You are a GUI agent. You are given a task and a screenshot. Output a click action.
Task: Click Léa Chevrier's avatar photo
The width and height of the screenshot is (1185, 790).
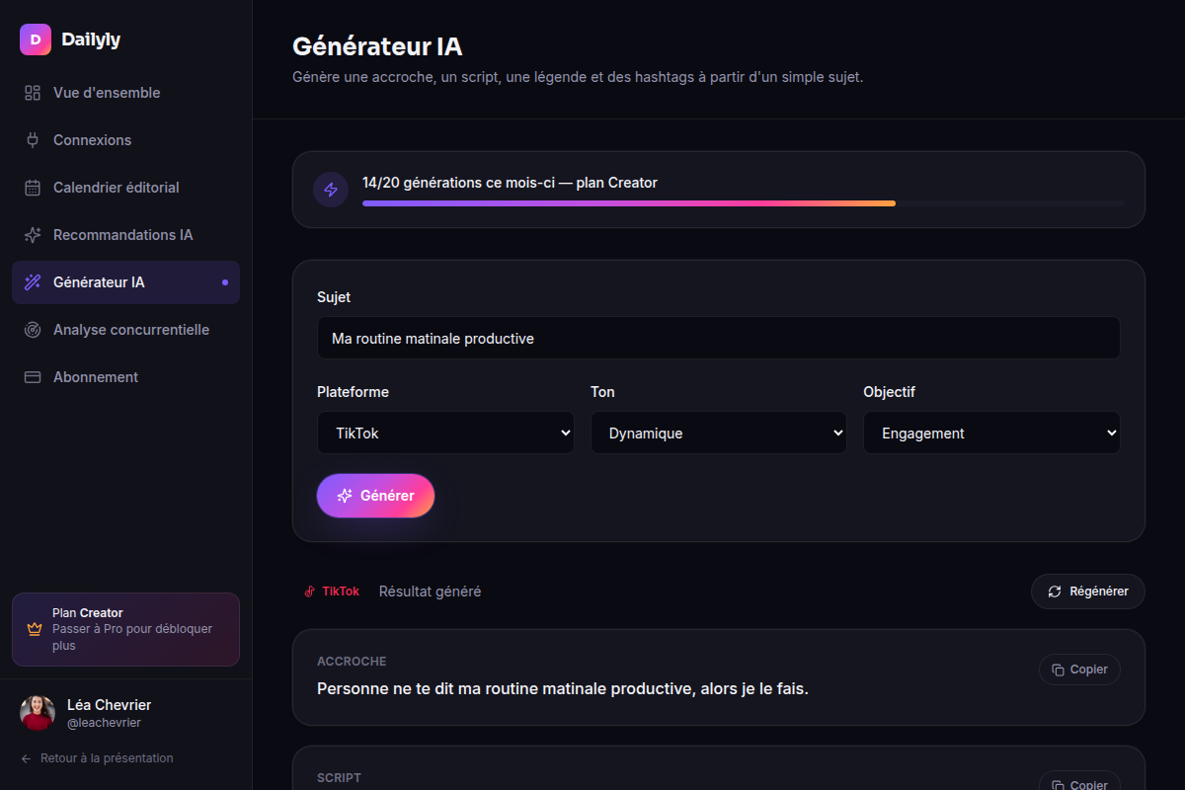pos(38,713)
